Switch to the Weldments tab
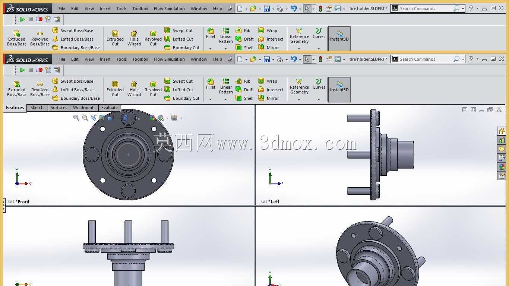The image size is (509, 286). point(84,108)
